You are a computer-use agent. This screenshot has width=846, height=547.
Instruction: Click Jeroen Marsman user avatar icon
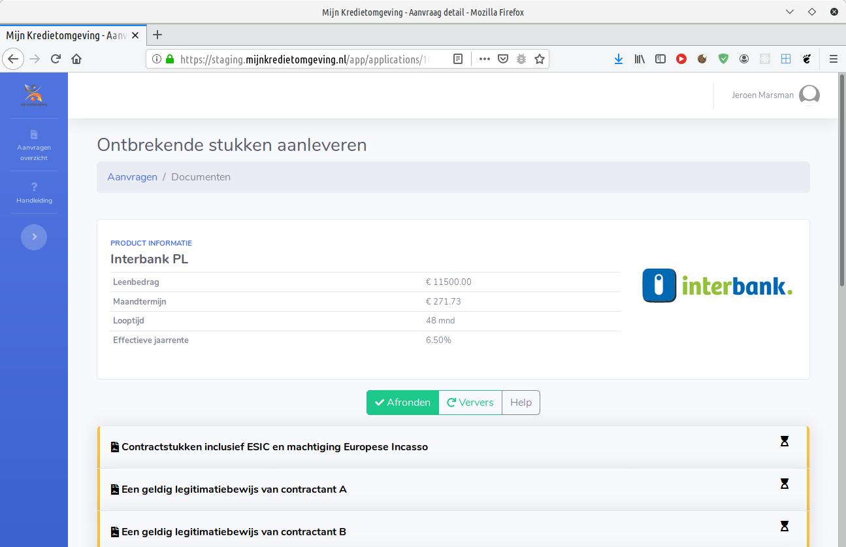click(x=809, y=95)
